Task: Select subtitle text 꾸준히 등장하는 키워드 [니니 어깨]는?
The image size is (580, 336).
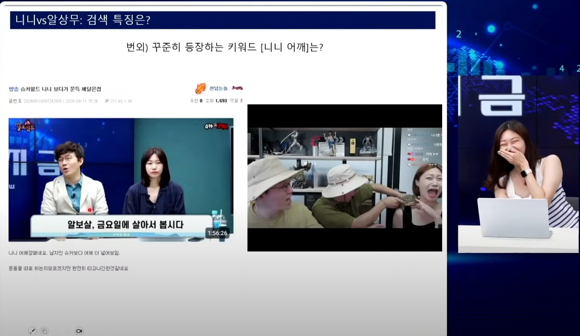Action: (238, 47)
